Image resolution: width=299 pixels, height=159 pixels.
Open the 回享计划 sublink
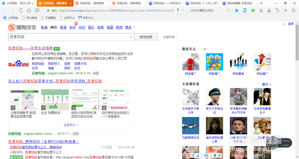click(80, 64)
